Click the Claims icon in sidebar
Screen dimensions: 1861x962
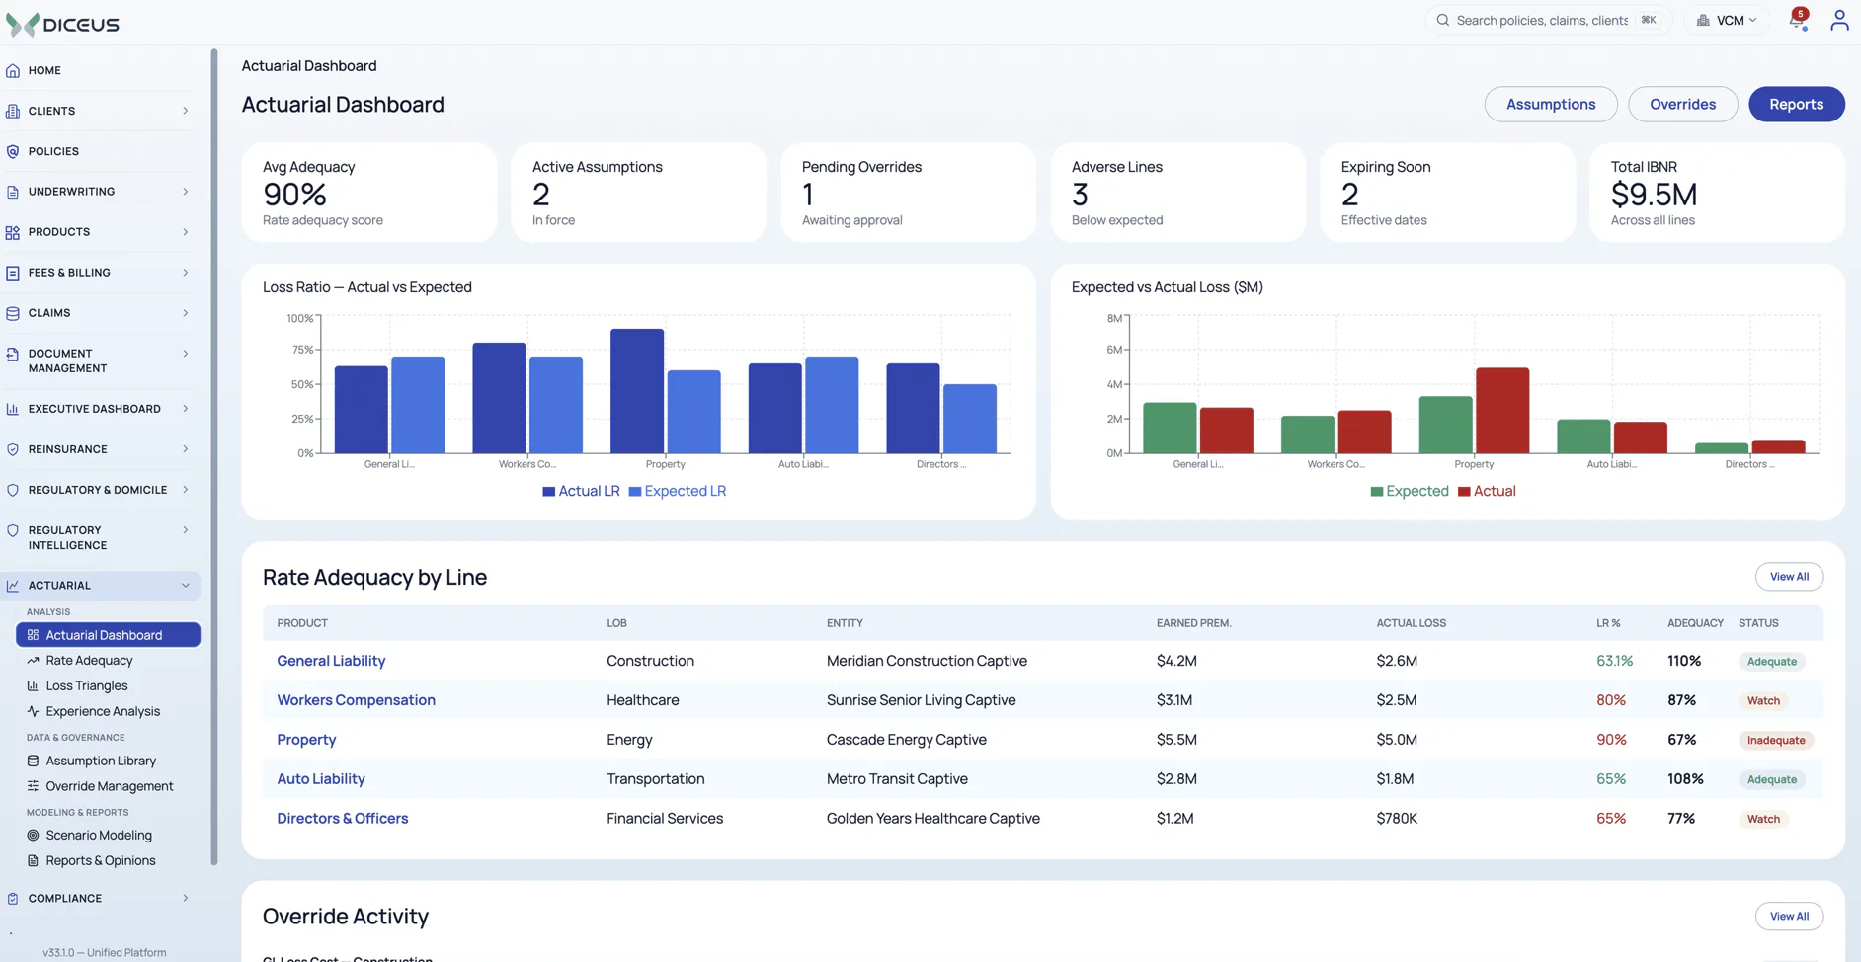point(13,313)
